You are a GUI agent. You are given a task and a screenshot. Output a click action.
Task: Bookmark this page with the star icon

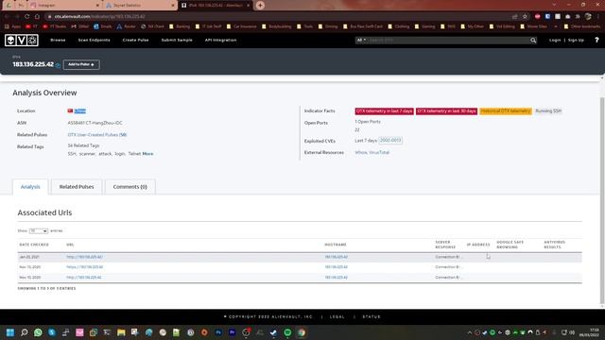pos(525,17)
